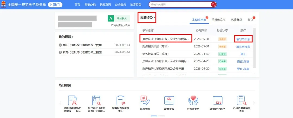This screenshot has height=118, width=293.
Task: Select 财务报表报送（年报） item name
Action: pyautogui.click(x=155, y=46)
